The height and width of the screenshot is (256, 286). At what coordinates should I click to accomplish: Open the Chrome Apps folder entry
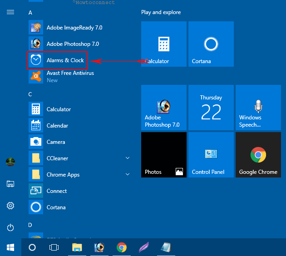coord(79,174)
